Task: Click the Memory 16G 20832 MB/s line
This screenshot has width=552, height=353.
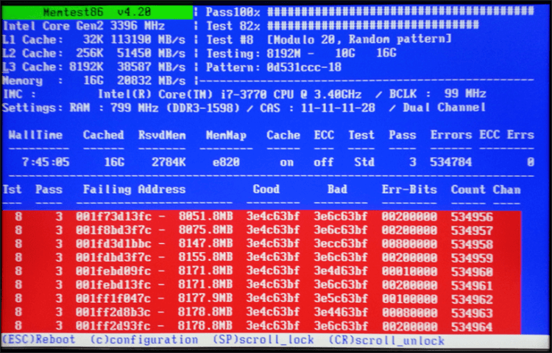Action: (x=93, y=81)
